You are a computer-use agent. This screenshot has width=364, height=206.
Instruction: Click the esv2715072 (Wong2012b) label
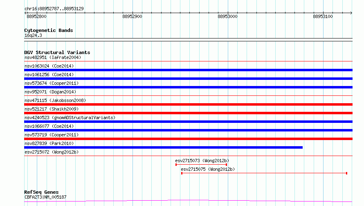click(52, 152)
